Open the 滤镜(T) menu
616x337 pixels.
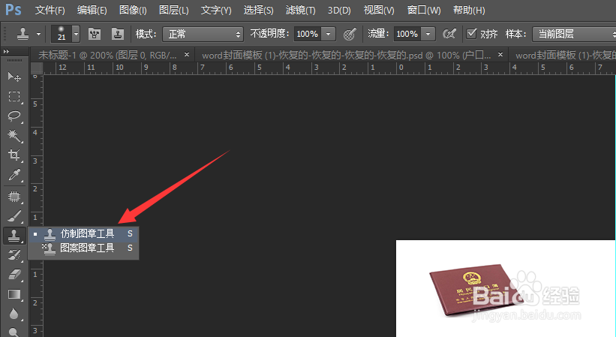point(301,10)
